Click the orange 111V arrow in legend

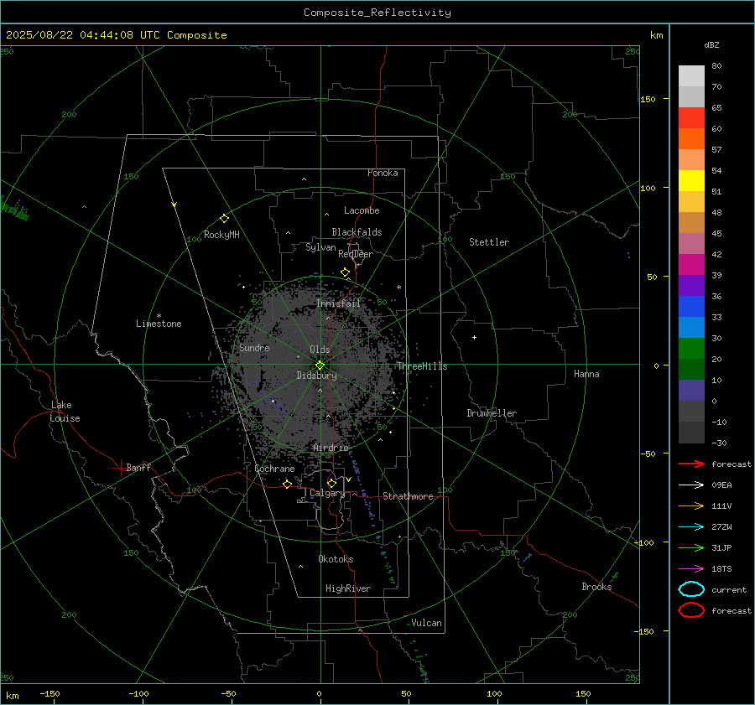click(x=691, y=505)
